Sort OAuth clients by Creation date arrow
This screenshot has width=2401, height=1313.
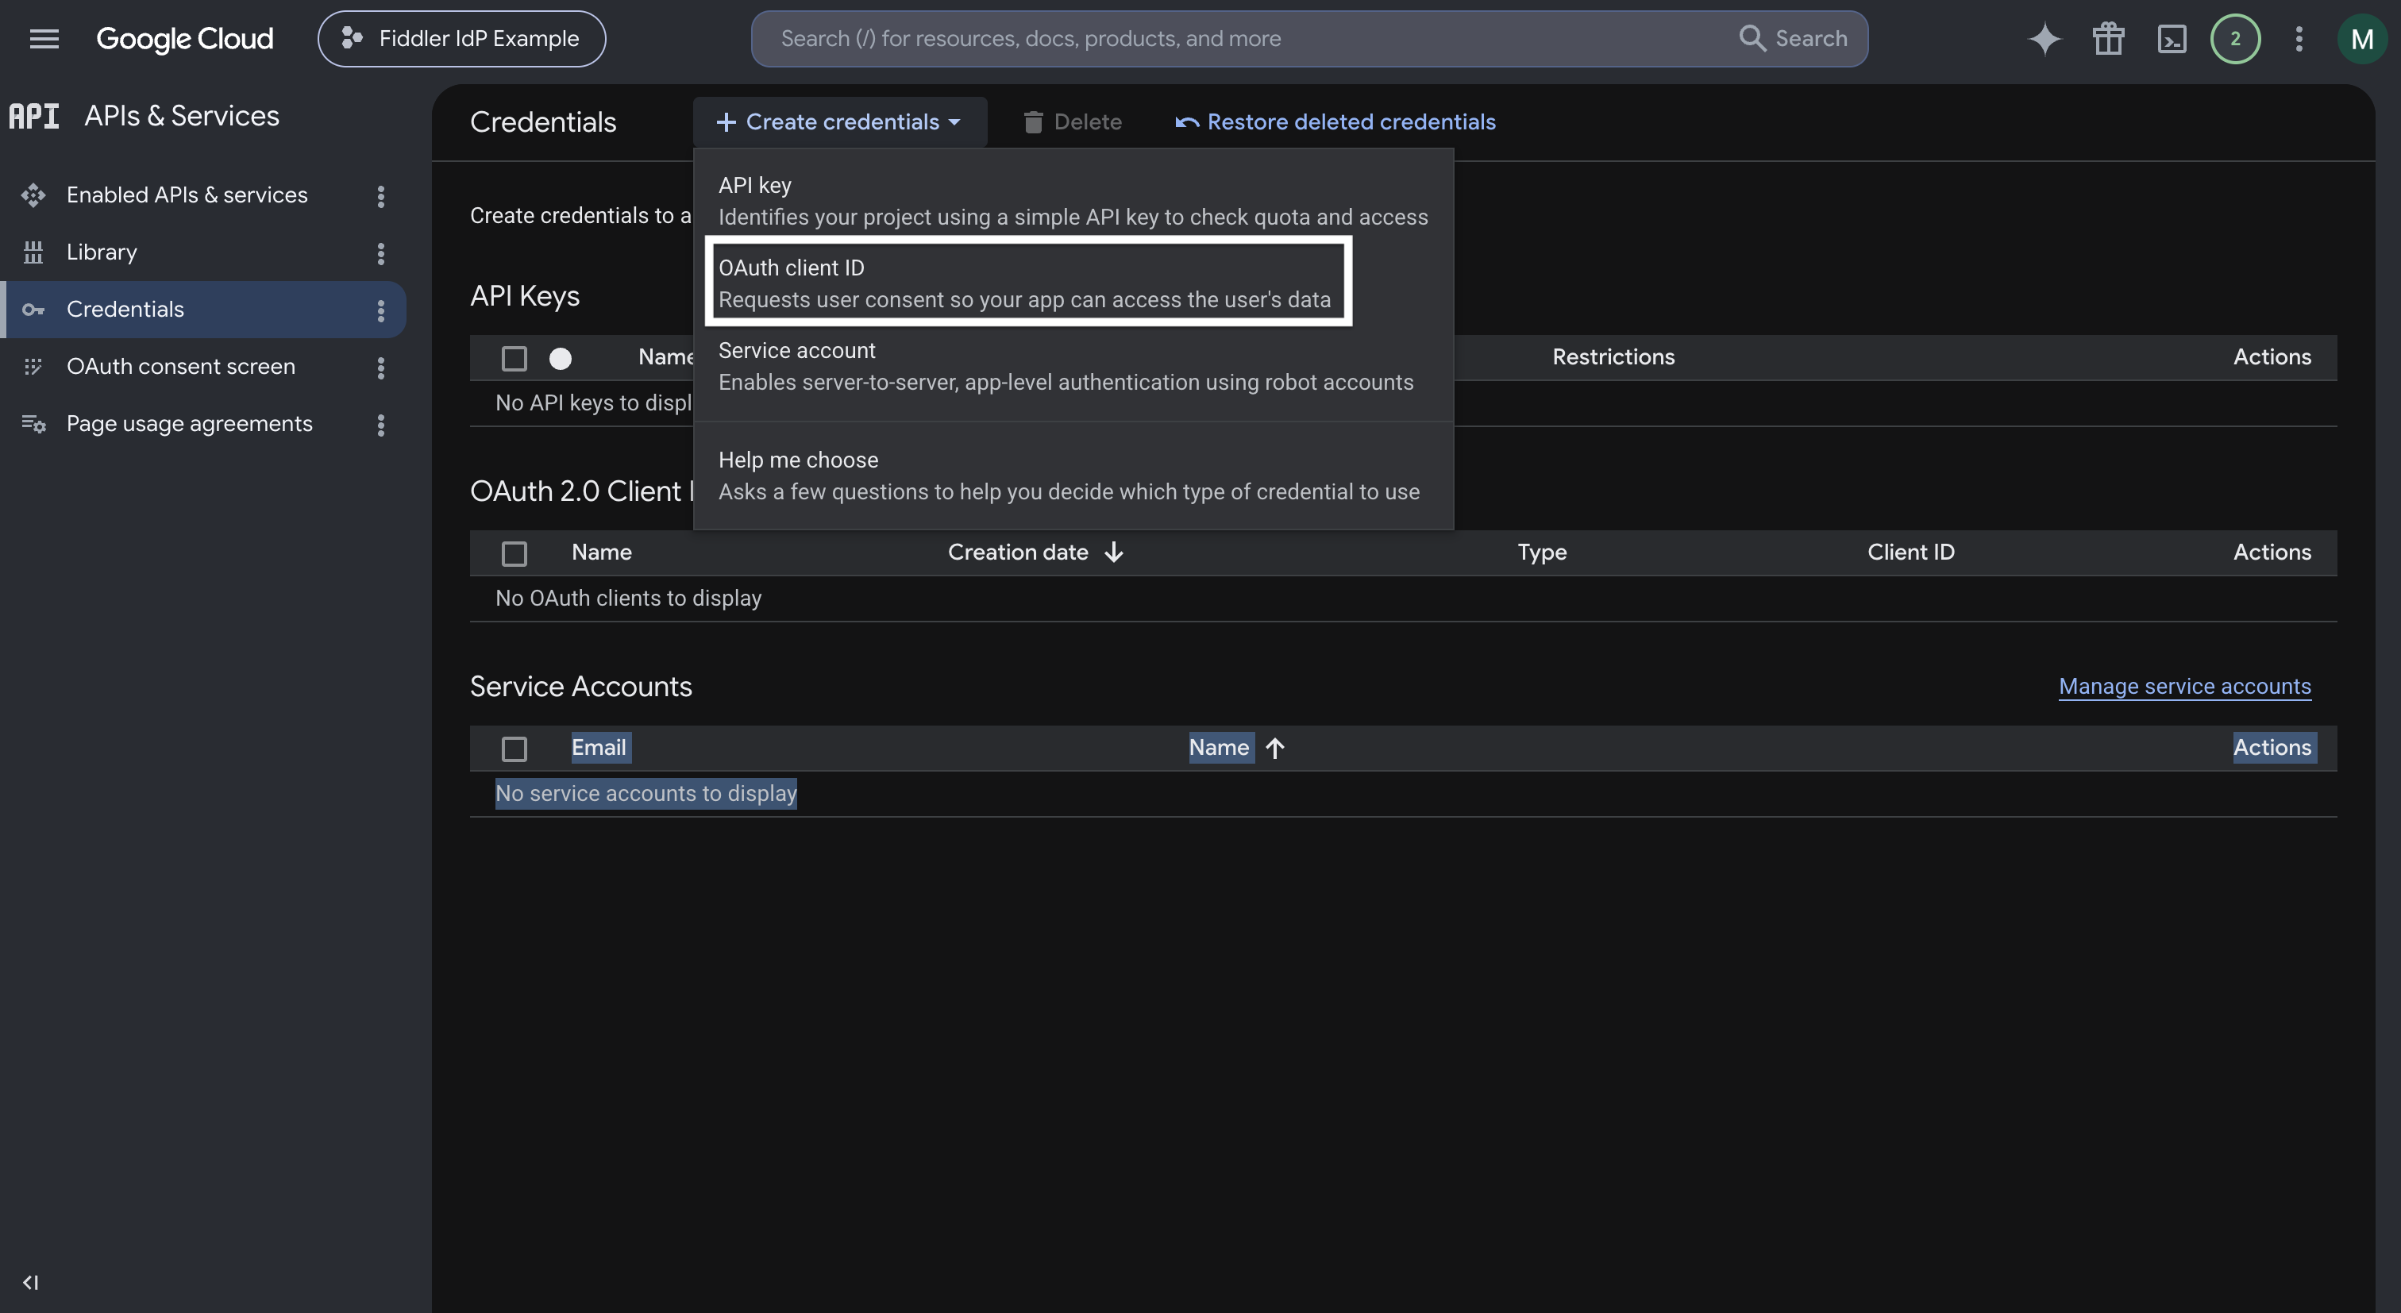coord(1114,552)
